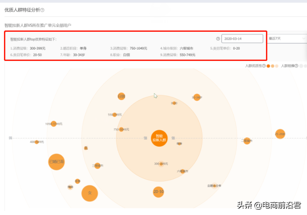Click the 550-749元 bubble
Screen dimensions: 307x215
pyautogui.click(x=115, y=115)
